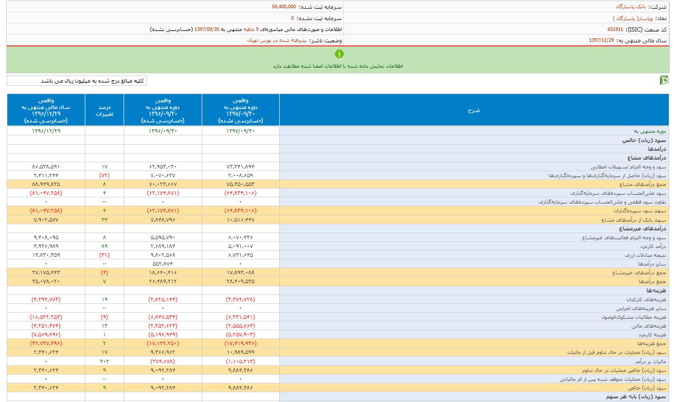Screen dimensions: 692x402
Task: Click row 'سود (زیان) حاصل از سرمایه‌گذاری‌ها و سپرده‌گذاری‌ها'
Action: pos(338,175)
